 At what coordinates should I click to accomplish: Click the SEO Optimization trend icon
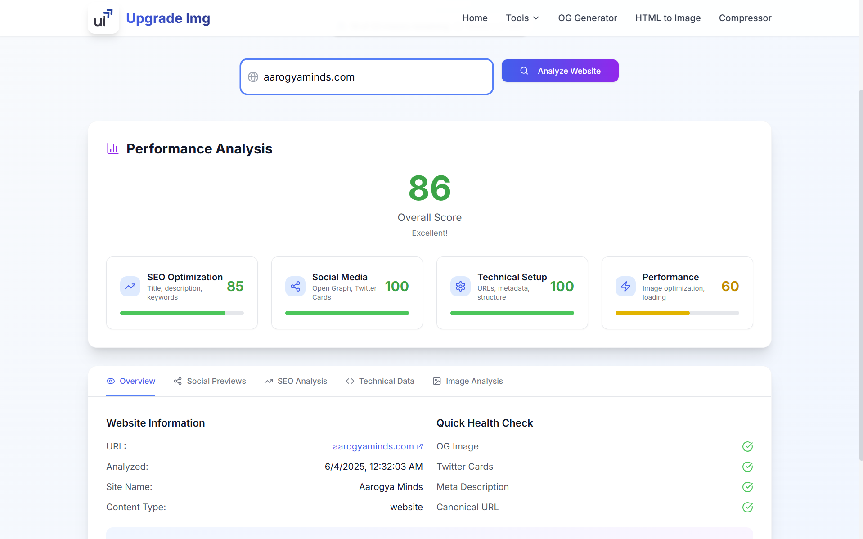pyautogui.click(x=130, y=286)
